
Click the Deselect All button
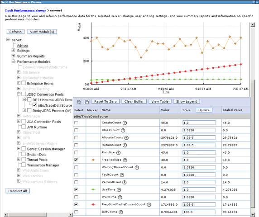tap(18, 191)
